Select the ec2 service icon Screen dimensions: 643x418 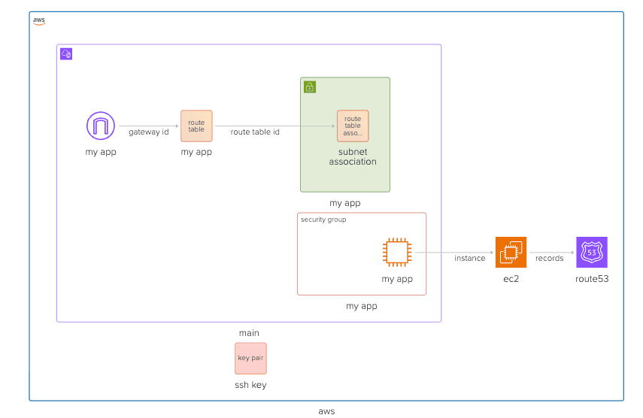pos(511,252)
